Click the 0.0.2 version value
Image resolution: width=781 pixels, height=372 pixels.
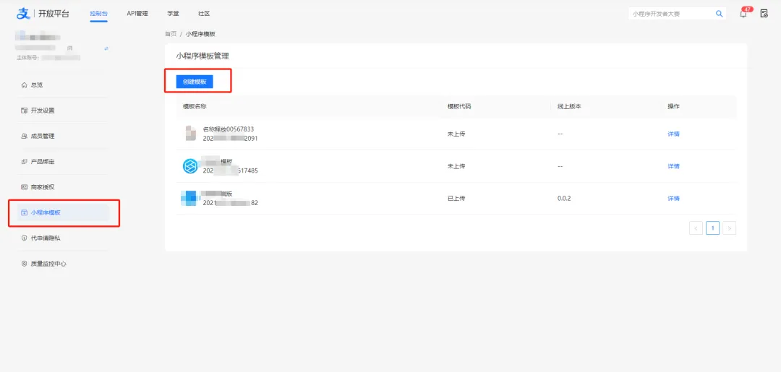click(x=564, y=199)
